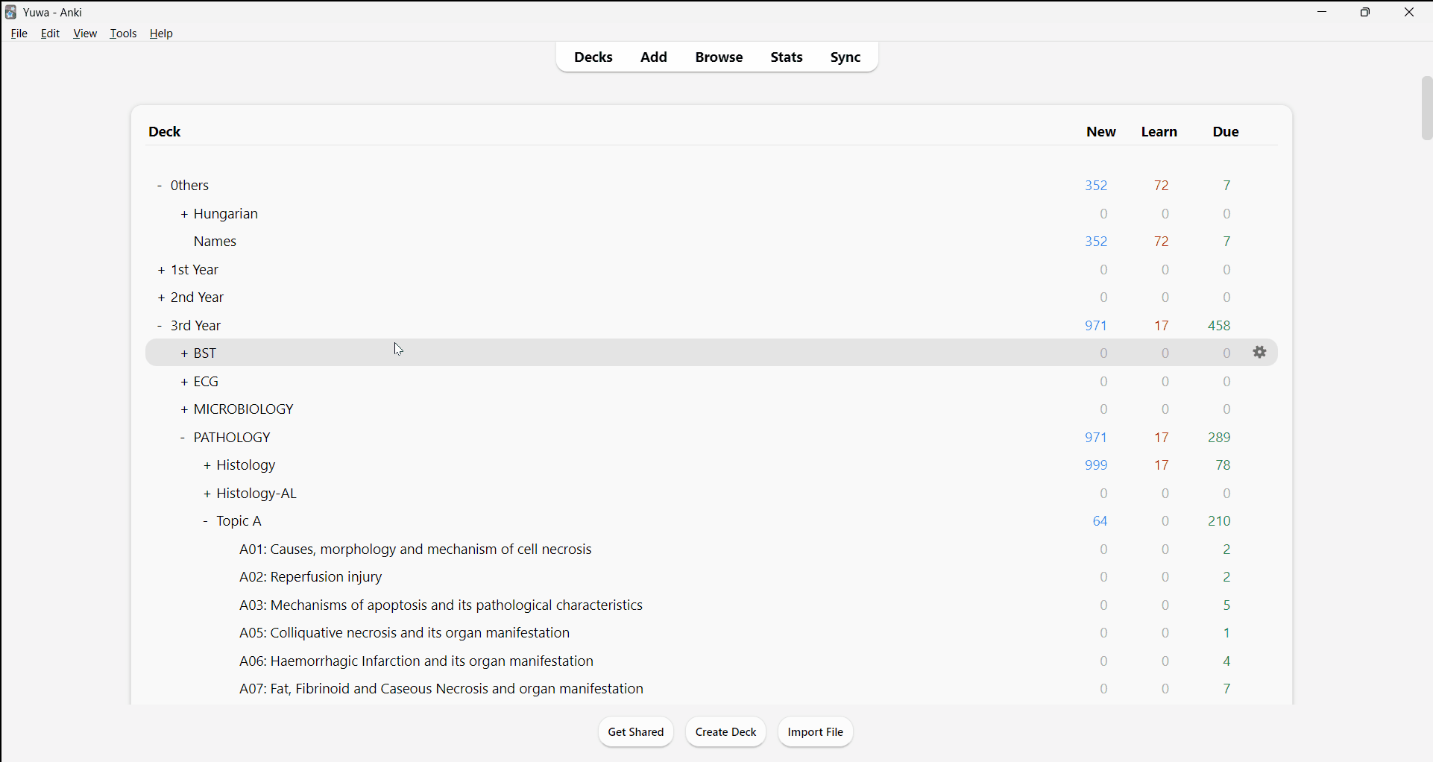Click the vertical scrollbar thumb
This screenshot has height=762, width=1433.
pos(1426,108)
